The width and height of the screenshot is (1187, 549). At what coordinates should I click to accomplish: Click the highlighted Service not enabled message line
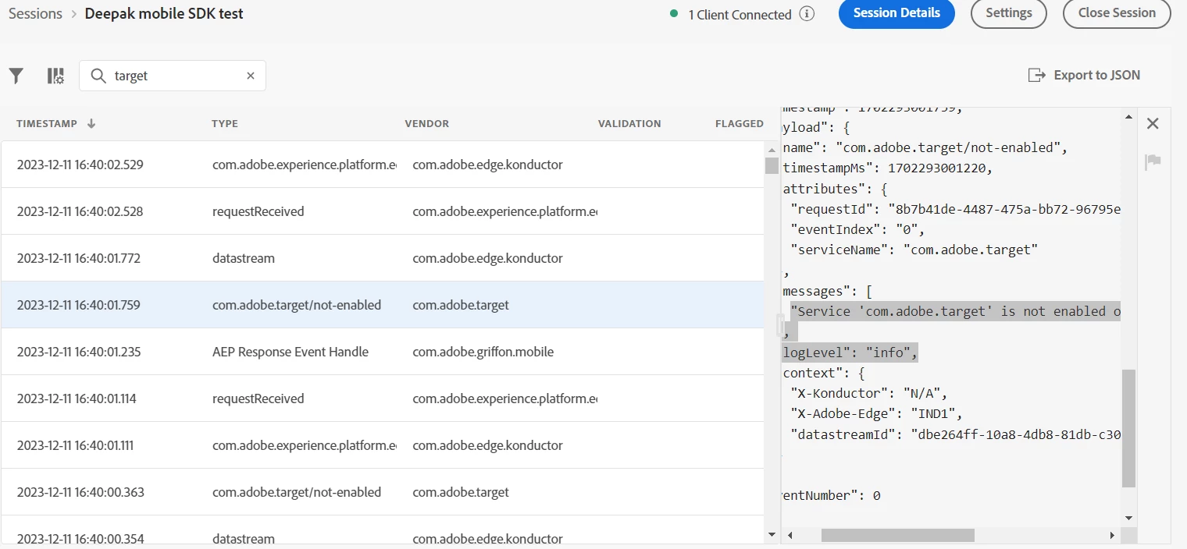coord(956,311)
